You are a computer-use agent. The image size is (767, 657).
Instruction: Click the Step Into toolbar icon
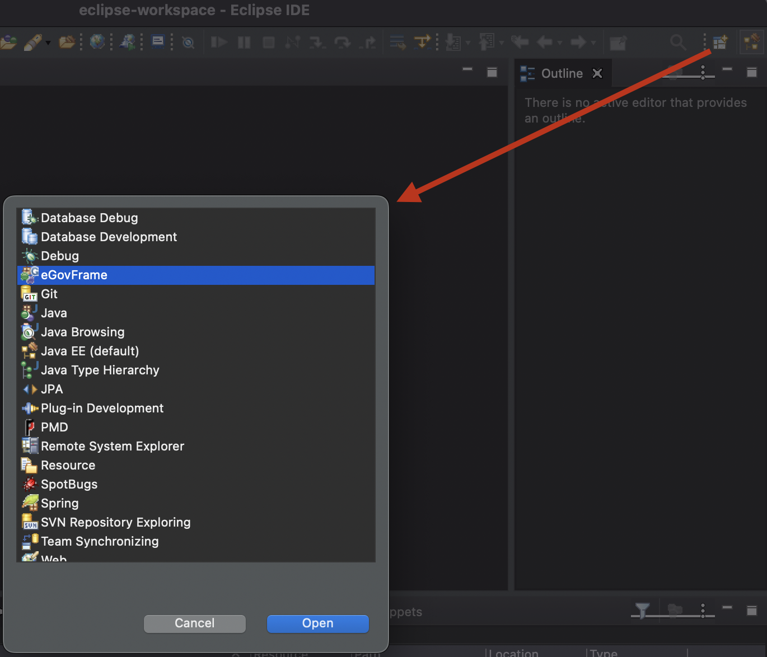click(317, 42)
